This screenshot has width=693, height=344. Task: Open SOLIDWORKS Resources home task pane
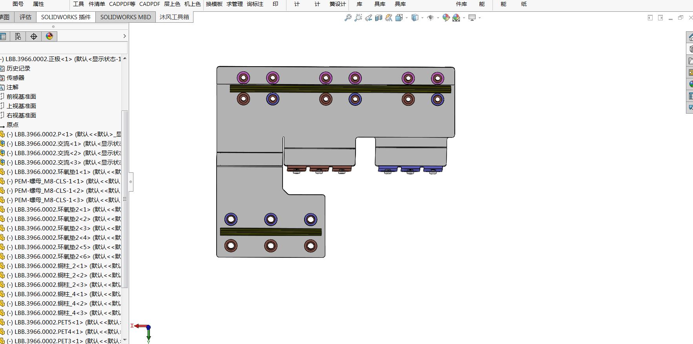click(690, 37)
